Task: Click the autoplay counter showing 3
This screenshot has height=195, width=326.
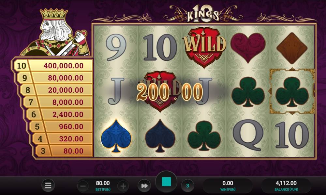Action: pyautogui.click(x=187, y=186)
